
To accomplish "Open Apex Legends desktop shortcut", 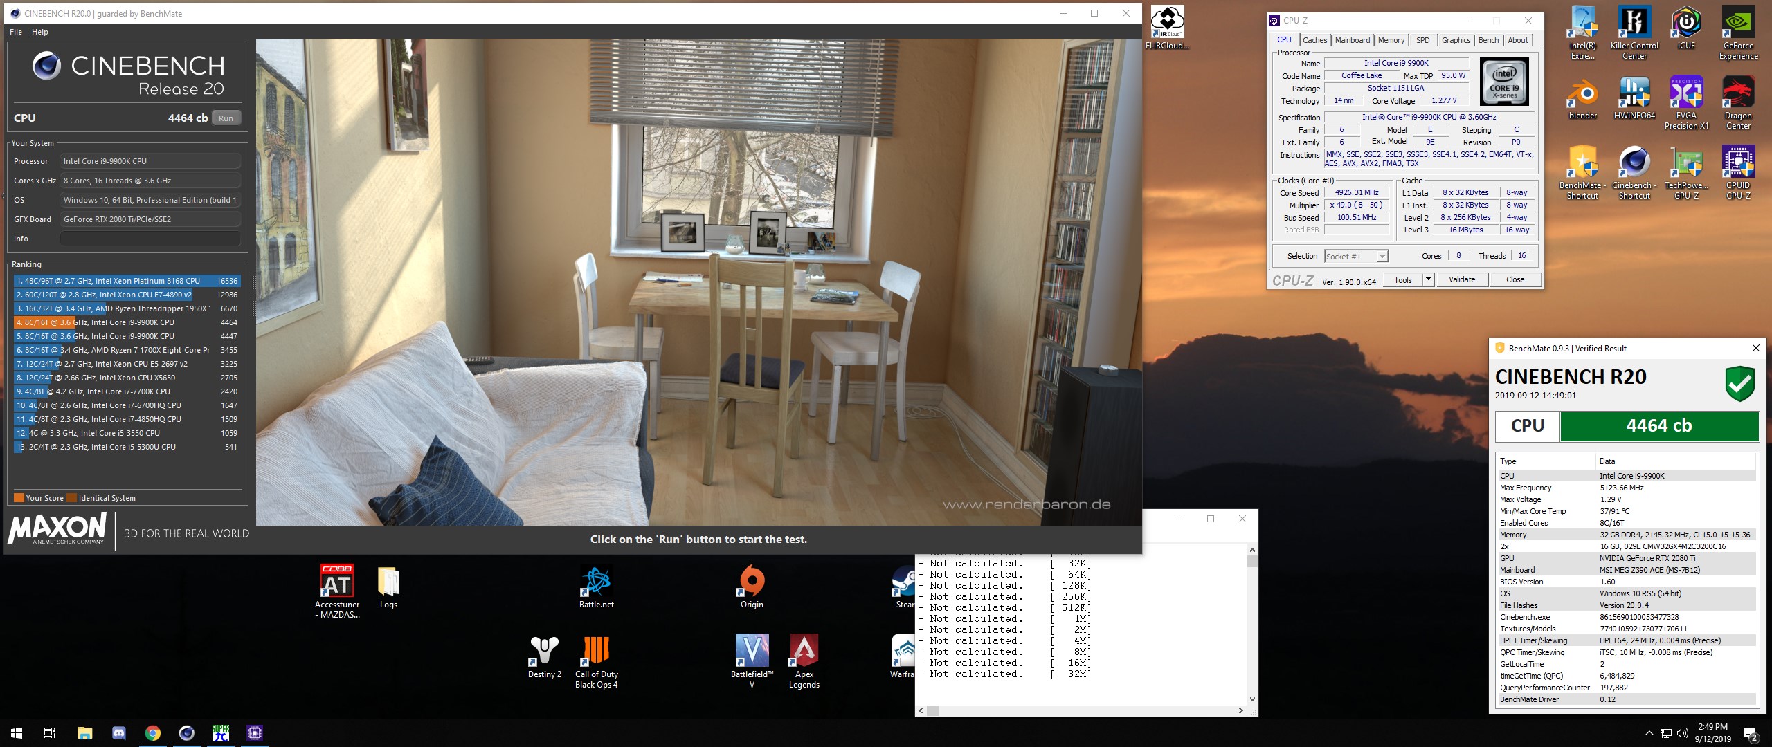I will [x=804, y=661].
